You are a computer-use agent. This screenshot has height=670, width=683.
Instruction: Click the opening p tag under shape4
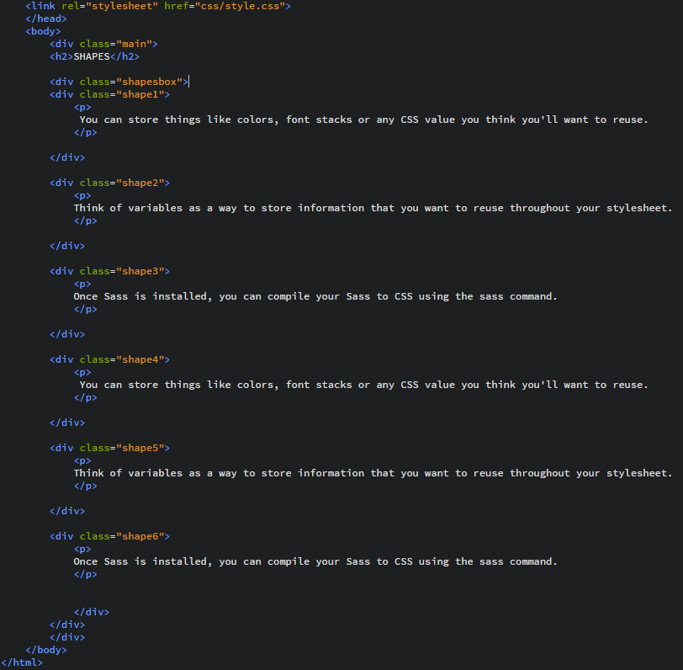point(82,372)
